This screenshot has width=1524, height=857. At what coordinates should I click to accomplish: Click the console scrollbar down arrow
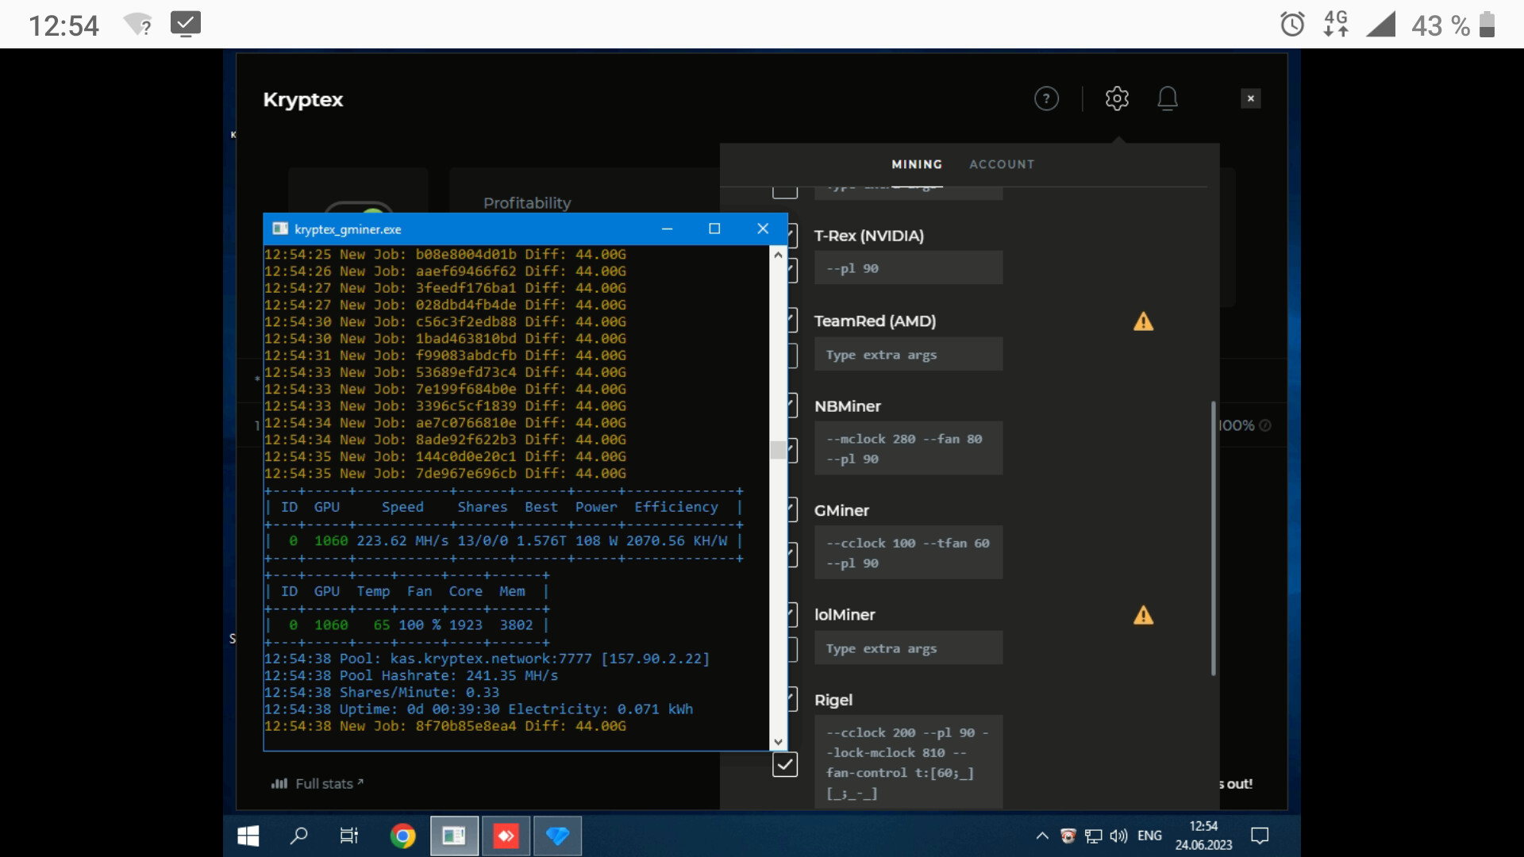tap(778, 742)
